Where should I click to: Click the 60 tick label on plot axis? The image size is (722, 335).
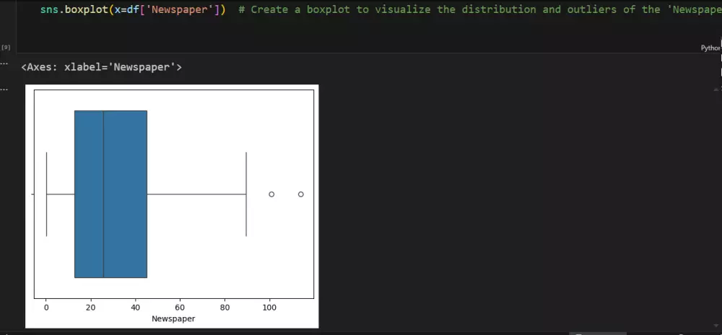point(180,308)
